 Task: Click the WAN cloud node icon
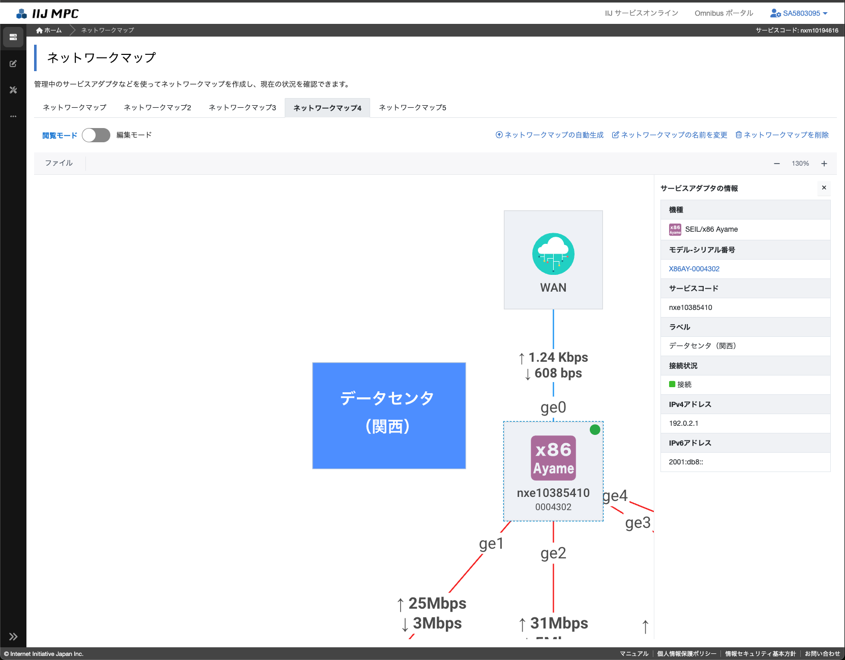pyautogui.click(x=553, y=254)
